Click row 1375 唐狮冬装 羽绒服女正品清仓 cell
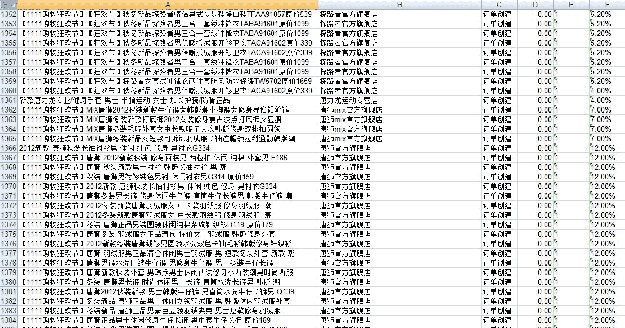Image resolution: width=625 pixels, height=328 pixels. (x=168, y=235)
